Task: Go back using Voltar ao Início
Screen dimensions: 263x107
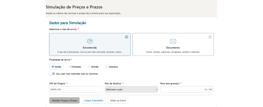Action: pyautogui.click(x=118, y=100)
